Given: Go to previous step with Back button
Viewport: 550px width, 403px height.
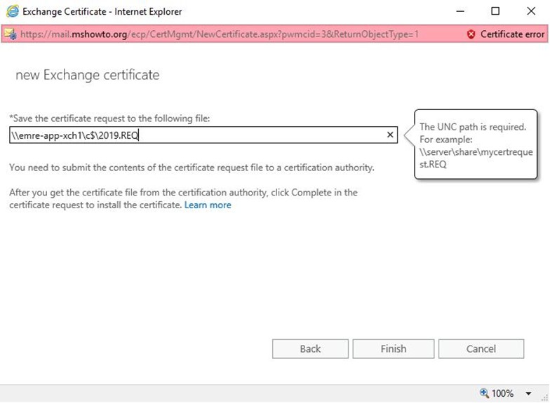Looking at the screenshot, I should pyautogui.click(x=310, y=349).
